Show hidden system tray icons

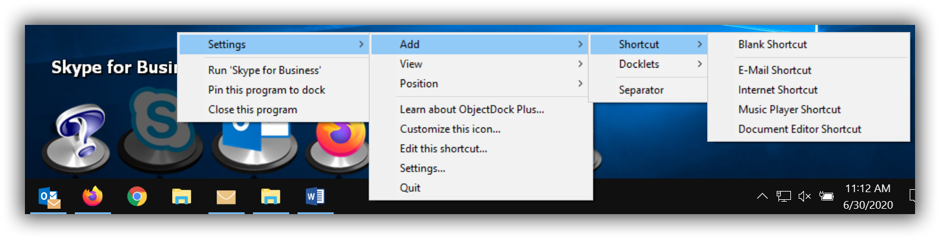point(762,196)
